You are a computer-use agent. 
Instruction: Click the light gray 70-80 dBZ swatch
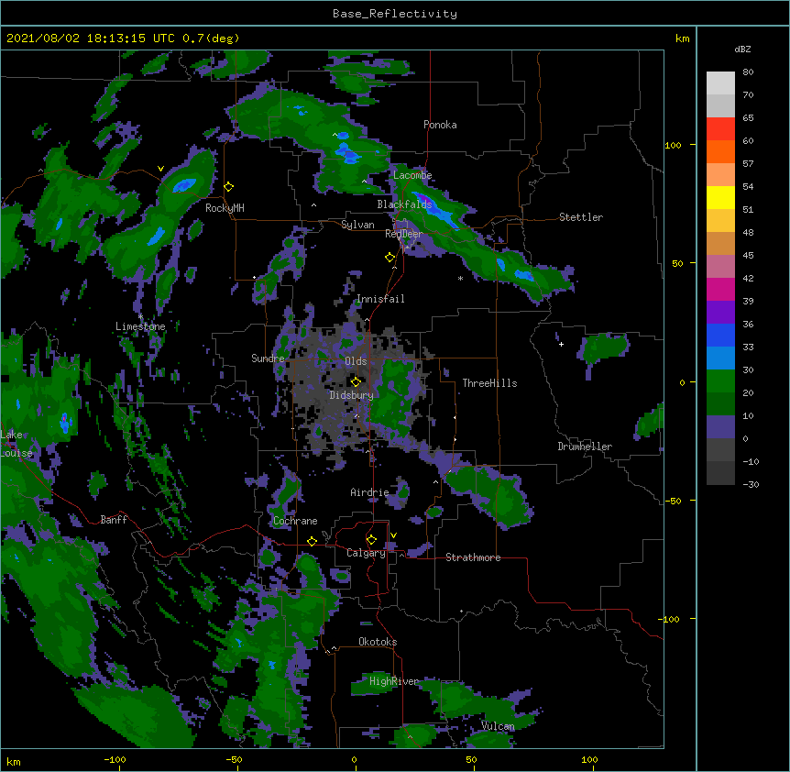720,83
